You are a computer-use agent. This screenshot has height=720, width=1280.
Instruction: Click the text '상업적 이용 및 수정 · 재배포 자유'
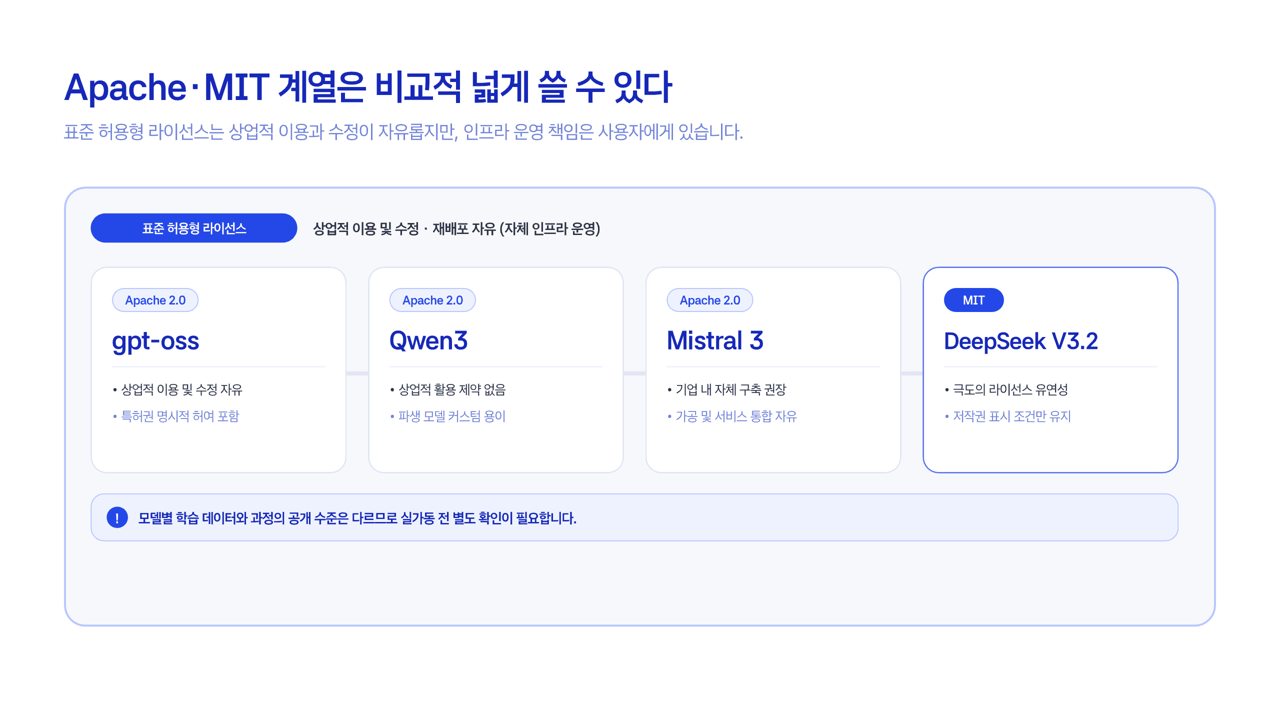[404, 228]
